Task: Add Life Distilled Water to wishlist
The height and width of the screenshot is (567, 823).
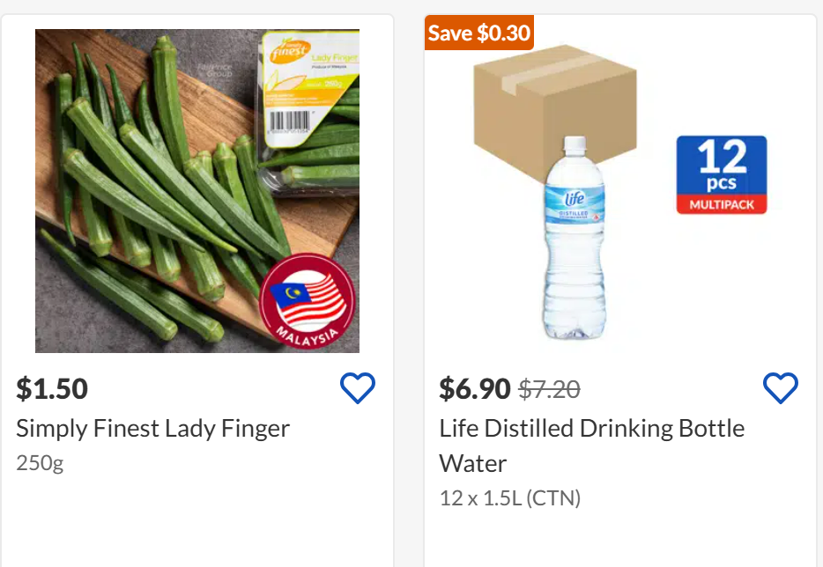Action: tap(780, 388)
